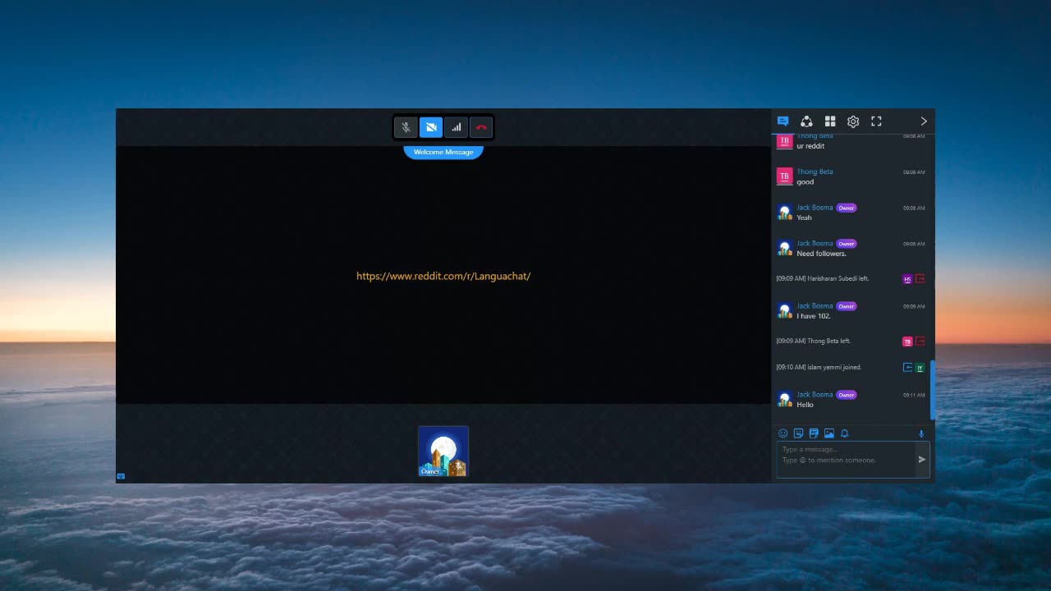This screenshot has height=591, width=1051.
Task: Click Jack Bosma name above 'Yeah'
Action: (815, 208)
